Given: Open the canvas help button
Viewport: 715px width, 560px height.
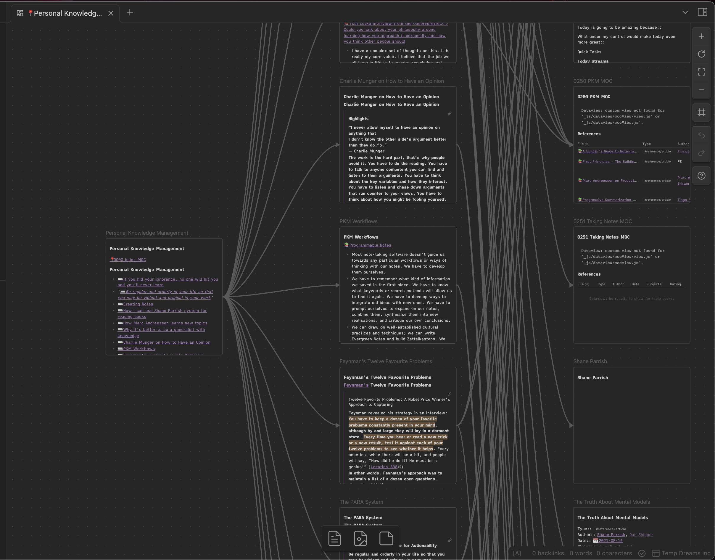Looking at the screenshot, I should [701, 176].
